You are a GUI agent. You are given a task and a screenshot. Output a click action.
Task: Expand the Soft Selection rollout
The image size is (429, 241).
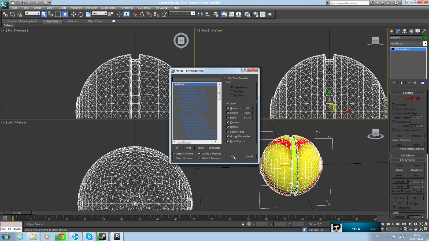[408, 156]
